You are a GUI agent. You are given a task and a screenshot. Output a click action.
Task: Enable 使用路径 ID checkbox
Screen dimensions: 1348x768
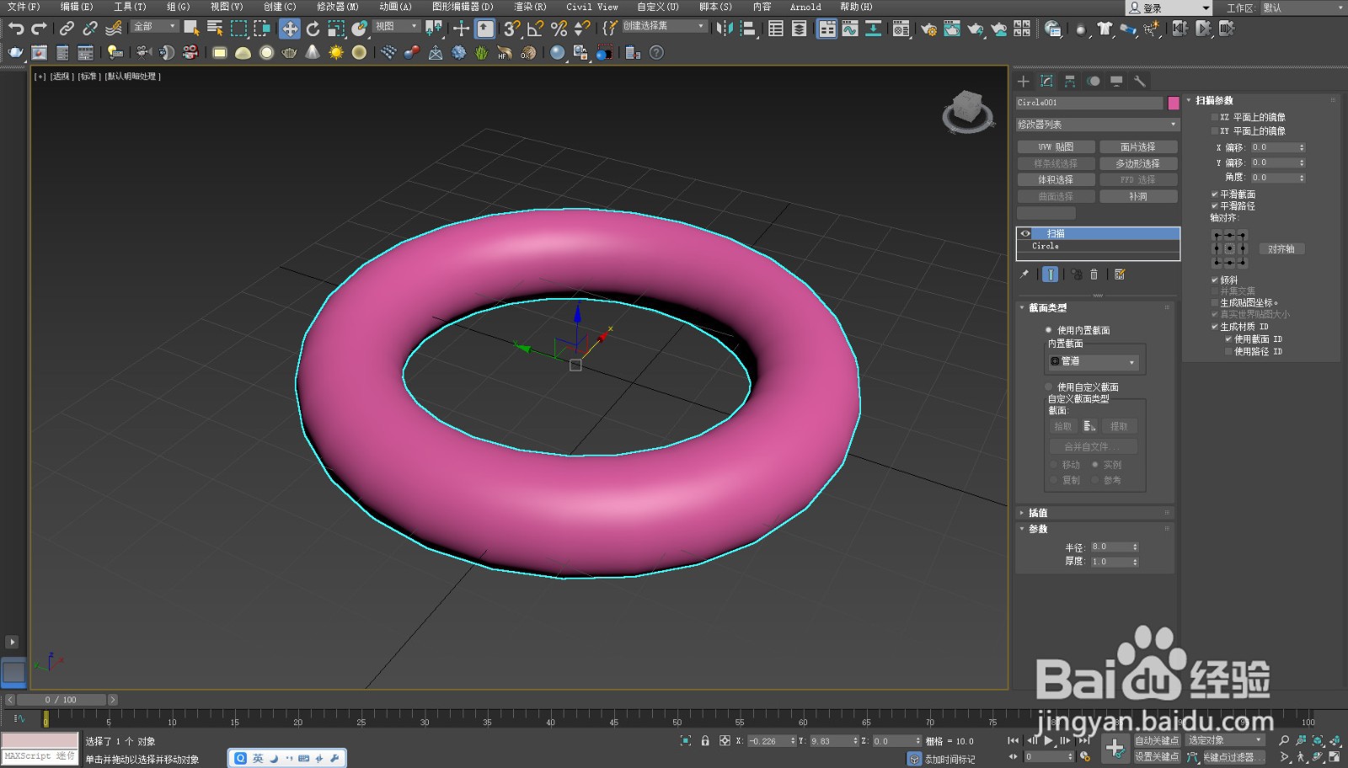coord(1228,351)
